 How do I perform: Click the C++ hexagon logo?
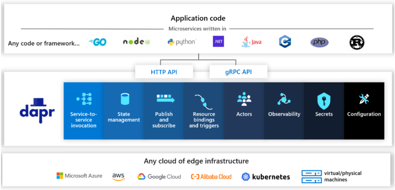(285, 42)
